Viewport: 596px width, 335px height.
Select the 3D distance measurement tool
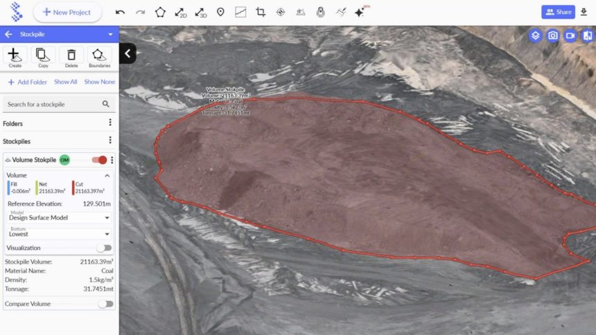tap(200, 12)
